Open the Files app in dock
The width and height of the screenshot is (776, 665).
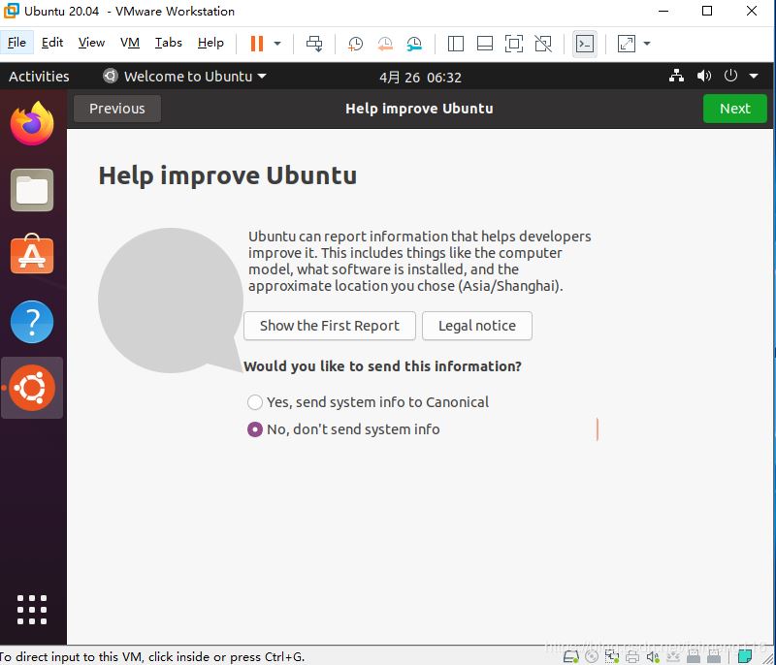pos(32,190)
